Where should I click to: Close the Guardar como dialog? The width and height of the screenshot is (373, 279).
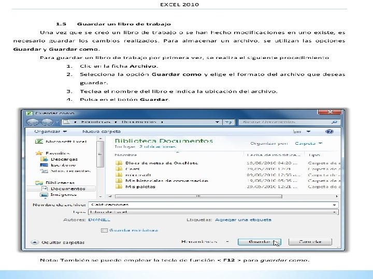[330, 112]
